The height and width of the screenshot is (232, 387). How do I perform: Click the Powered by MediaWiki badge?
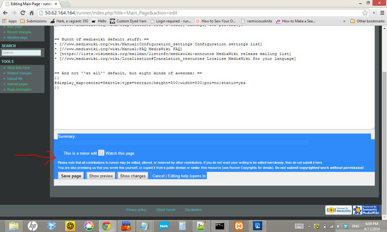pyautogui.click(x=339, y=210)
